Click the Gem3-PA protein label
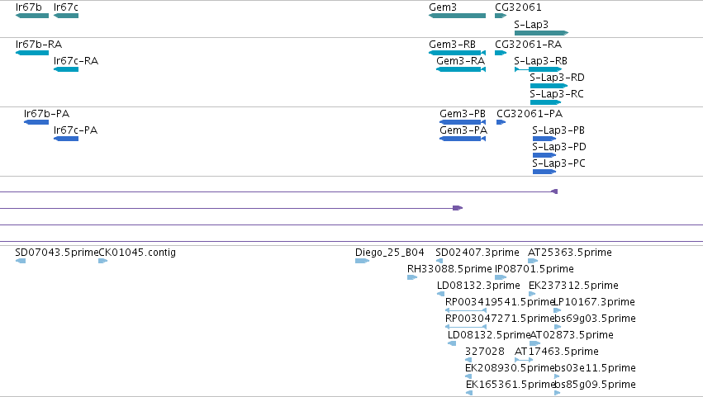 [x=463, y=130]
